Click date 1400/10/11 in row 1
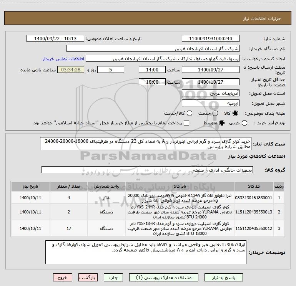 (30, 198)
